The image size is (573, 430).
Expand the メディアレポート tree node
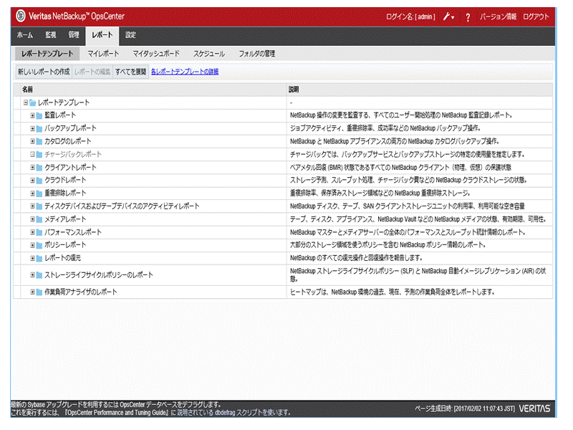point(32,219)
